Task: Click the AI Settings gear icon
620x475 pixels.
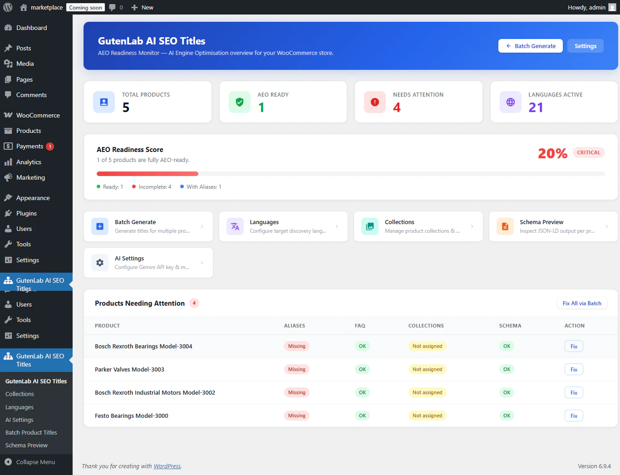Action: (99, 263)
